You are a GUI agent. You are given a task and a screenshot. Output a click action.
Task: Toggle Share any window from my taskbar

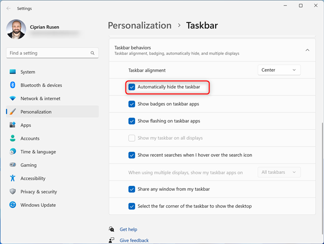pos(131,189)
